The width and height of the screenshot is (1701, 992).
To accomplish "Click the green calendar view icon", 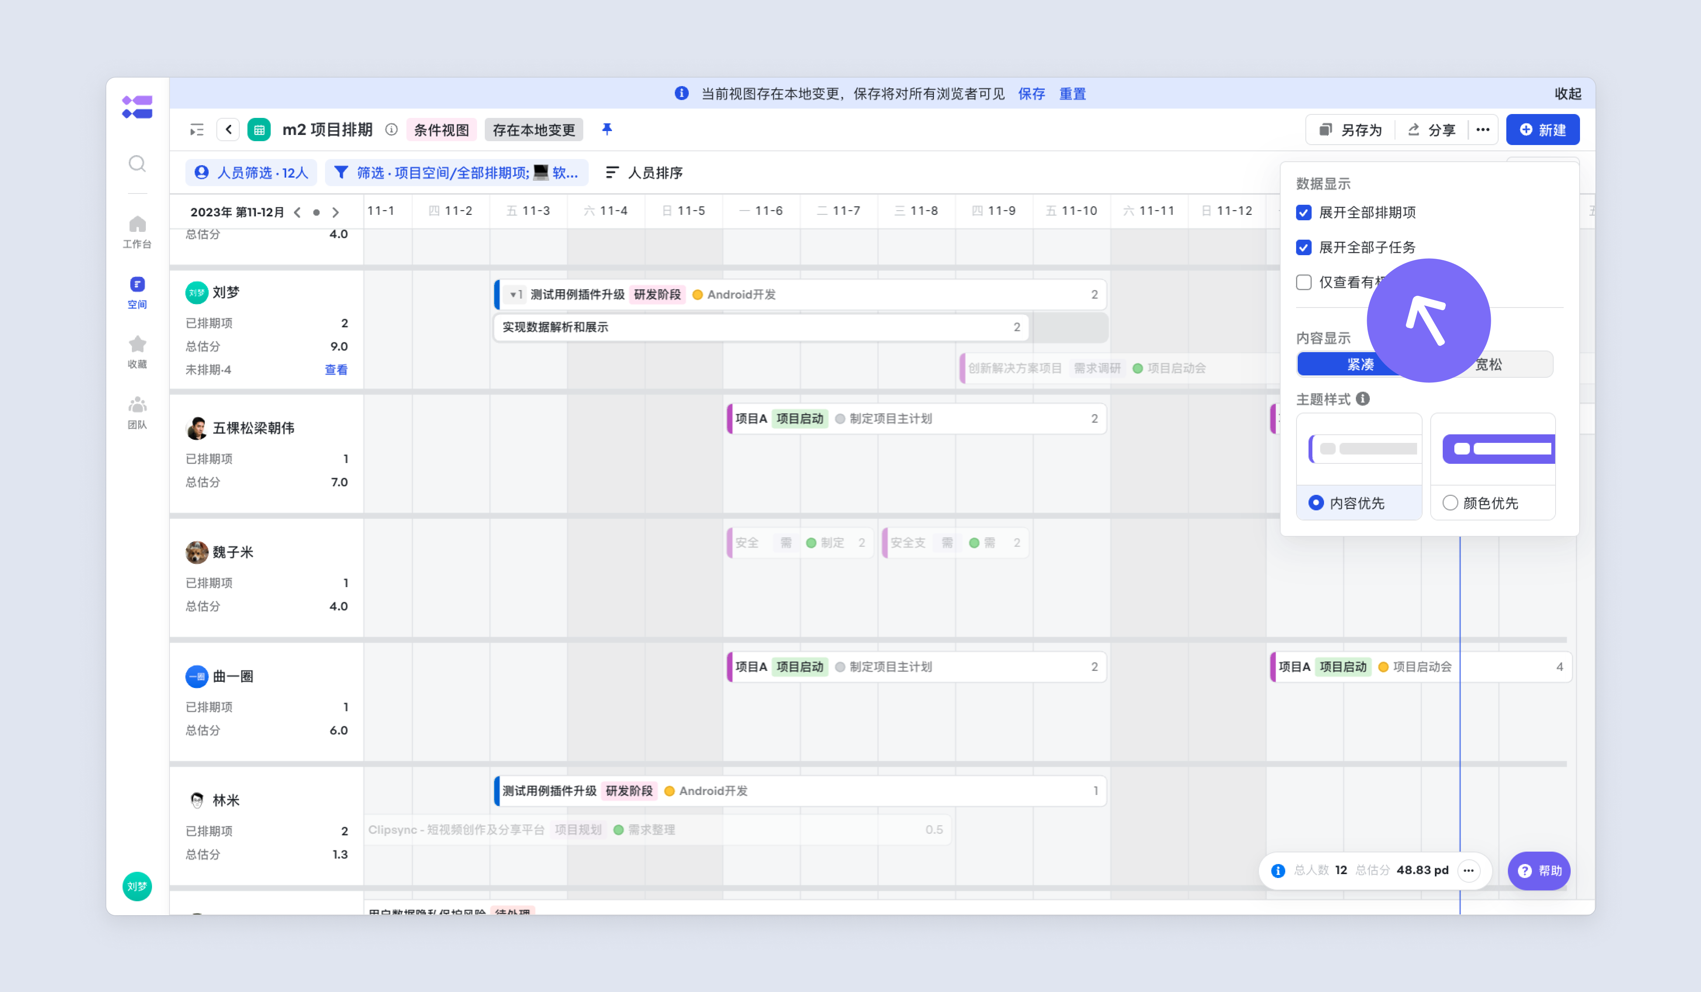I will pyautogui.click(x=259, y=130).
